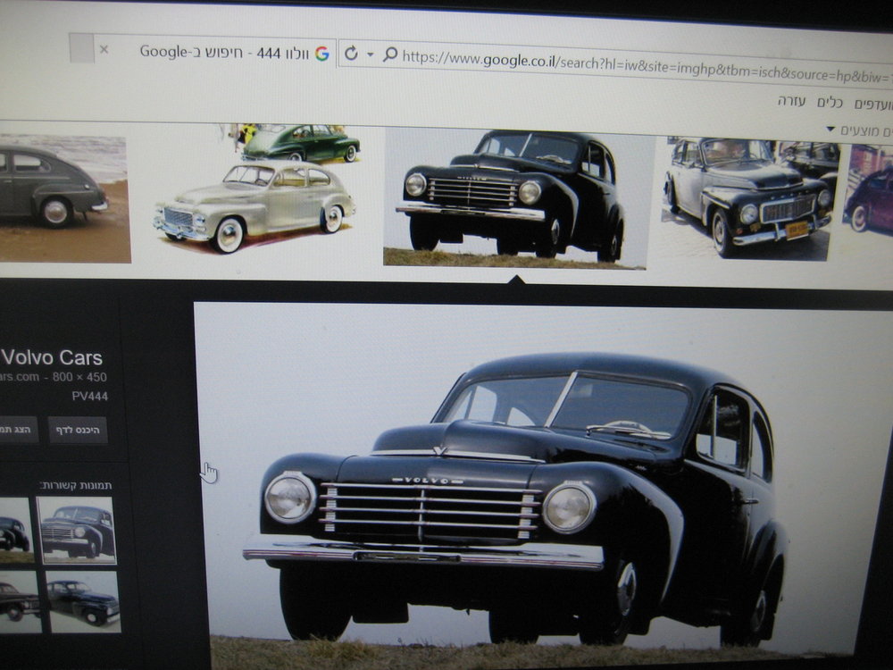The width and height of the screenshot is (893, 670).
Task: Expand the suggested sites dropdown arrow
Action: click(830, 130)
